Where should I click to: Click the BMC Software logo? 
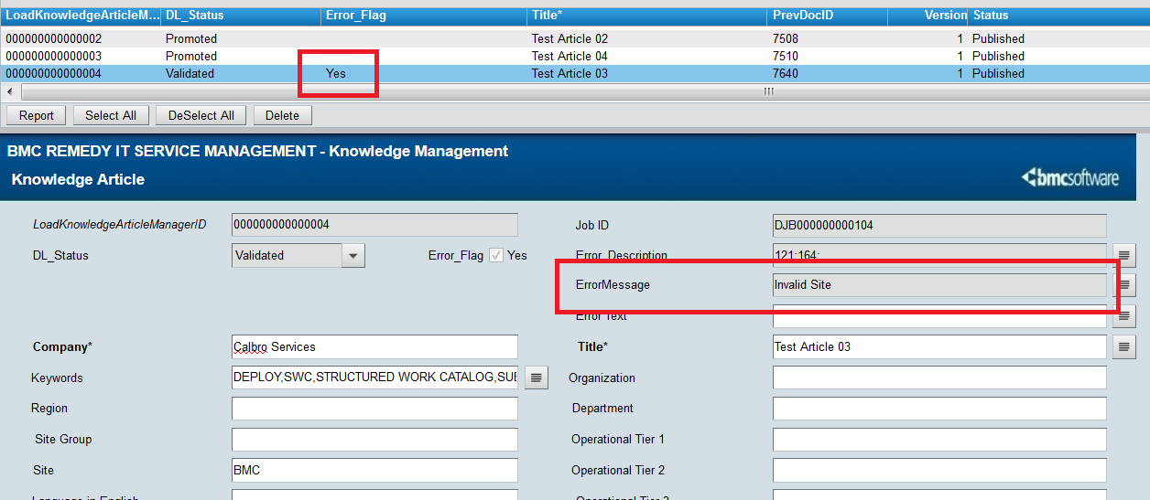click(1070, 178)
